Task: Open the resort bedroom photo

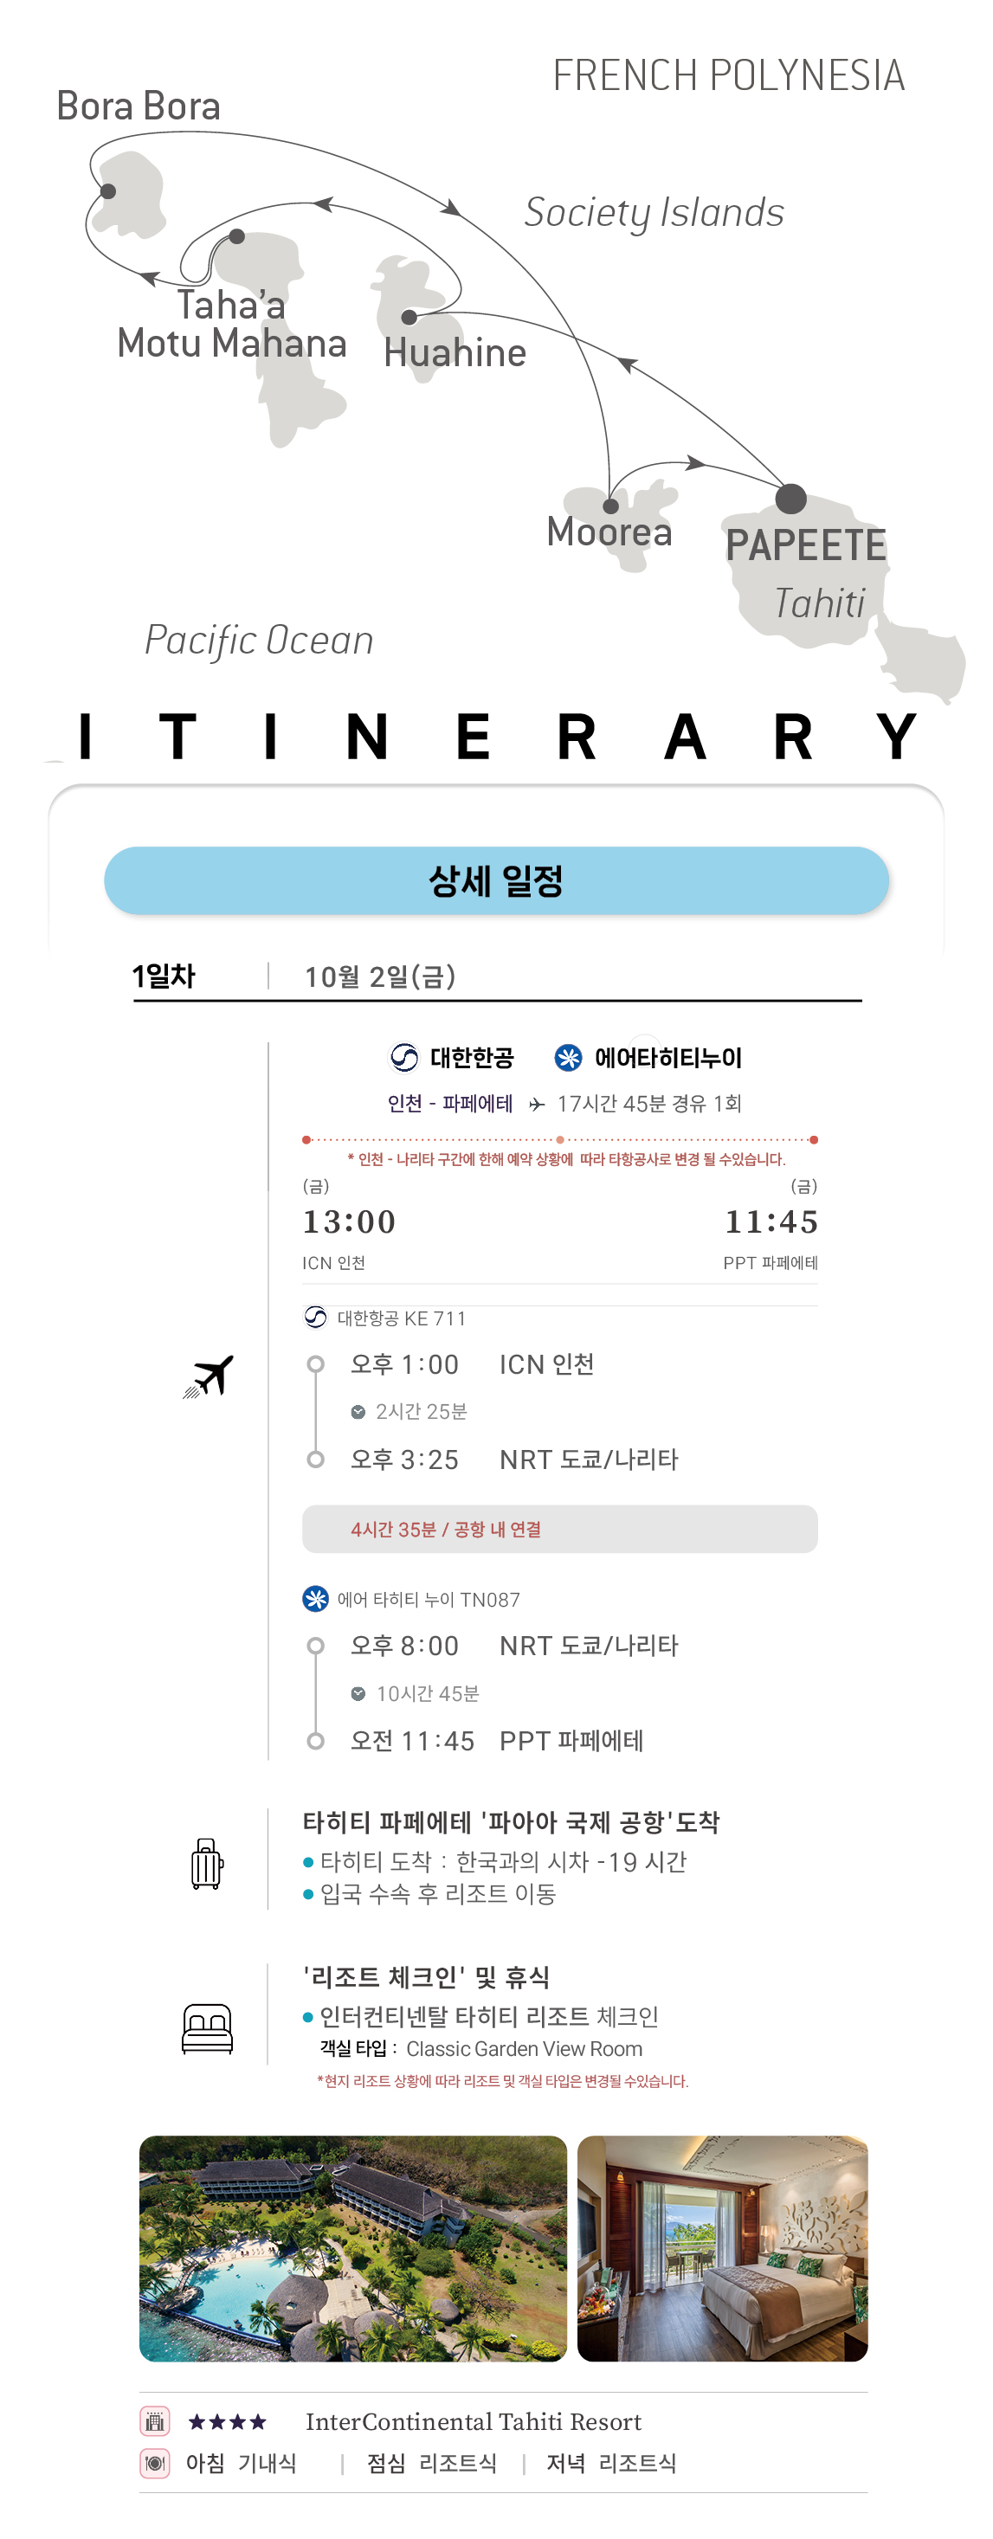Action: [722, 2247]
